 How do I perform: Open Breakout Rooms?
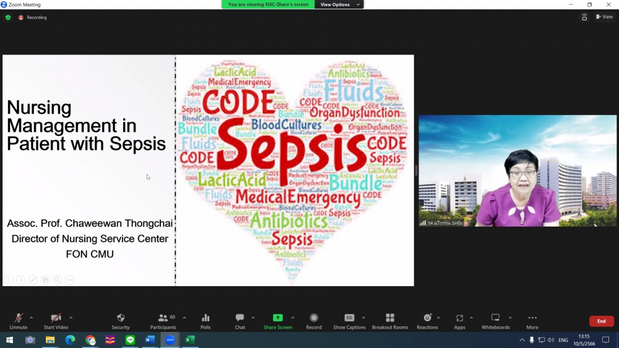click(389, 318)
